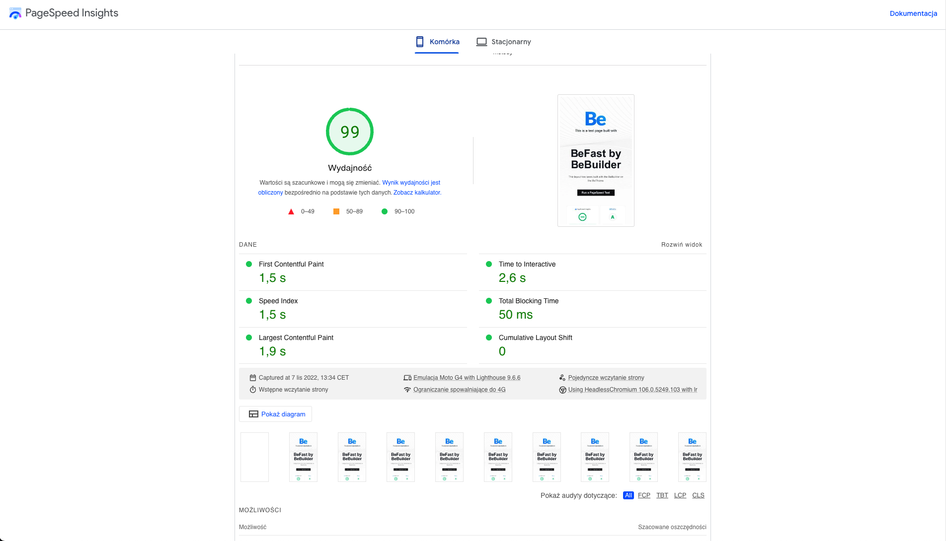
Task: Click the devices icon beside 'Emulacja Moto G4'
Action: point(407,378)
